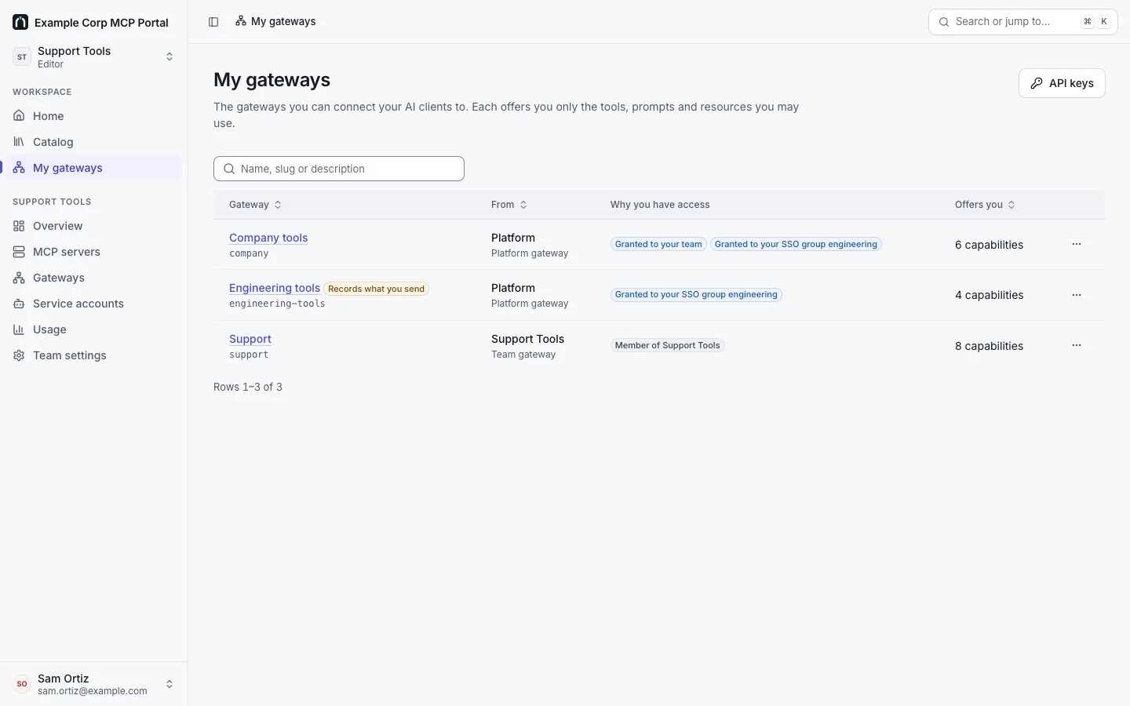Click the Records what you send badge
This screenshot has height=706, width=1130.
coord(377,289)
